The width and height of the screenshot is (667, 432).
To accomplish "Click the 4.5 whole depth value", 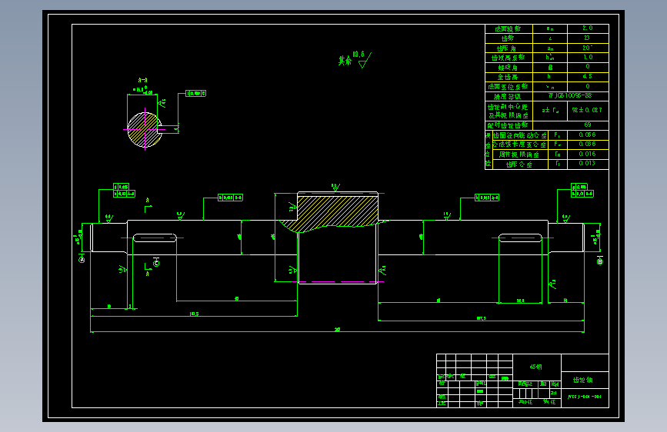I will [588, 77].
